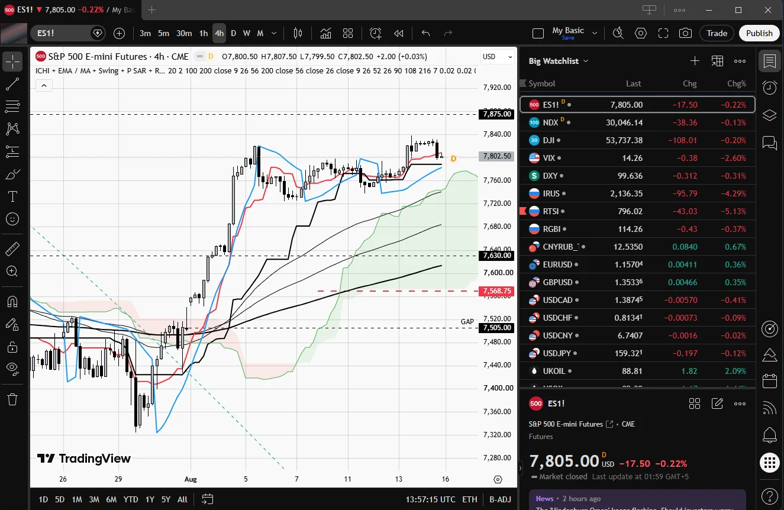
Task: Open quick search with lightning icon
Action: click(x=618, y=33)
